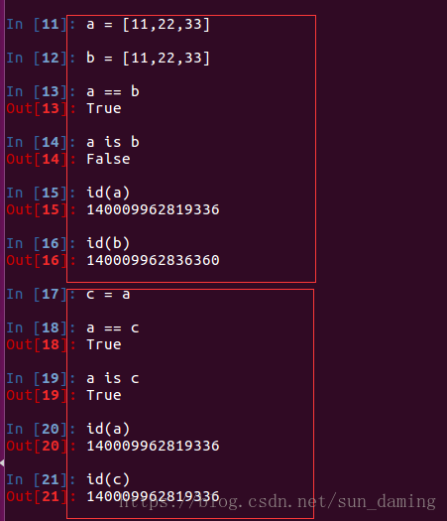Click the True output of Out[19]
This screenshot has height=521, width=447.
tap(104, 395)
